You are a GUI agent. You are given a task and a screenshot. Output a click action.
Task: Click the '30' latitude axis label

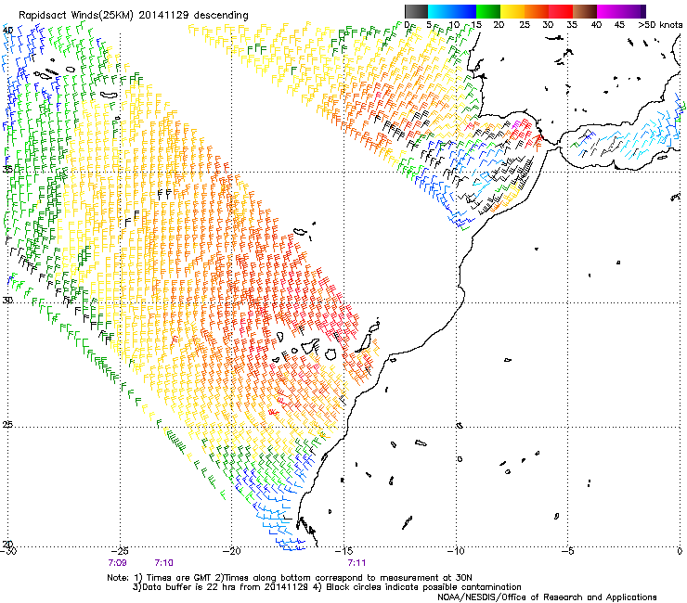7,301
